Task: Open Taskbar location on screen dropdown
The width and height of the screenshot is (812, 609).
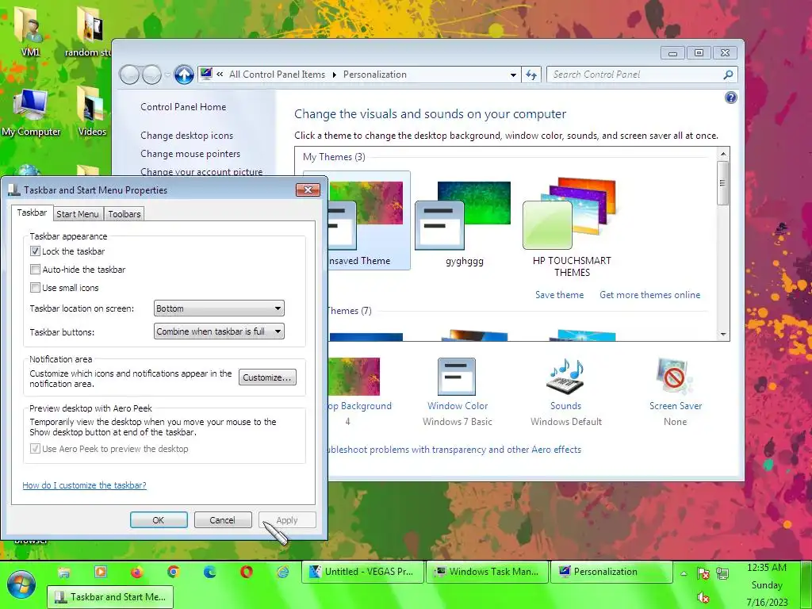Action: click(219, 308)
